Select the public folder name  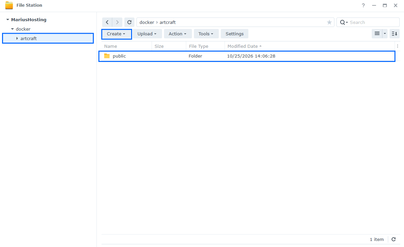click(x=119, y=56)
